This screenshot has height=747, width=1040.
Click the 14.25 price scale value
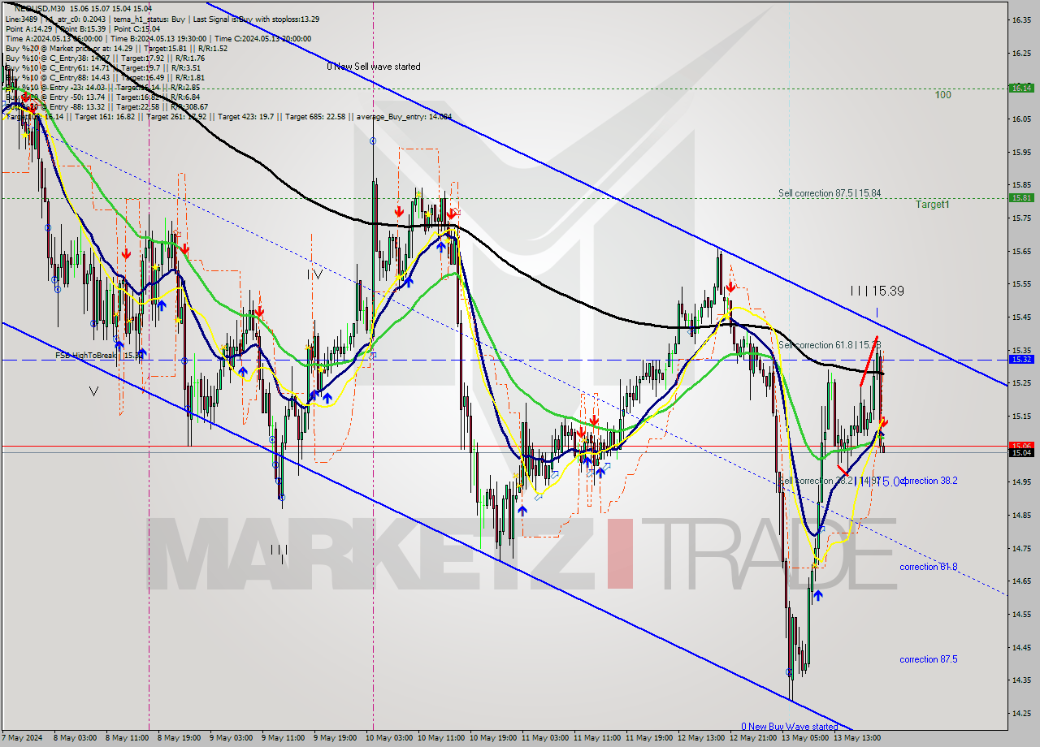coord(1021,714)
